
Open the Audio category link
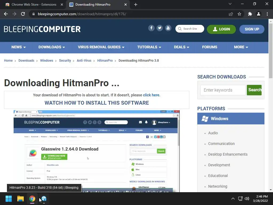pyautogui.click(x=213, y=133)
